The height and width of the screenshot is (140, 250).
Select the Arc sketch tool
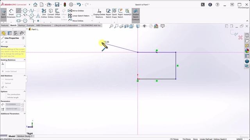(x=25, y=16)
